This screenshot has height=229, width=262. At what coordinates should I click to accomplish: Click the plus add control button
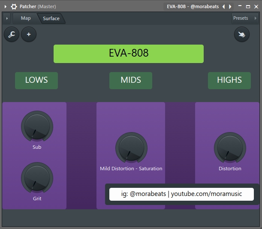coord(29,34)
